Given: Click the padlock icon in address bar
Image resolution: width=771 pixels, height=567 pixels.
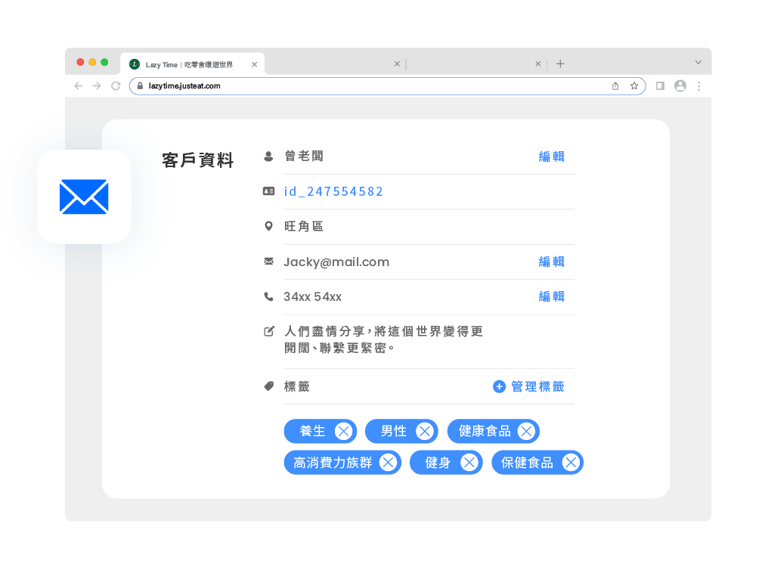Looking at the screenshot, I should tap(140, 86).
